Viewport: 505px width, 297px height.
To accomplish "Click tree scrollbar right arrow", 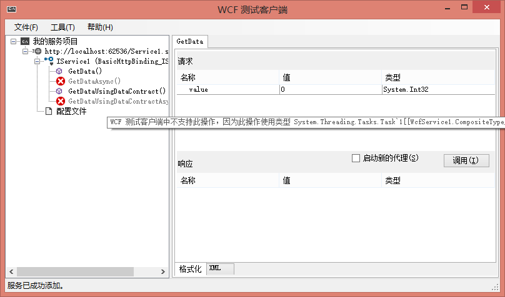I will tap(163, 271).
